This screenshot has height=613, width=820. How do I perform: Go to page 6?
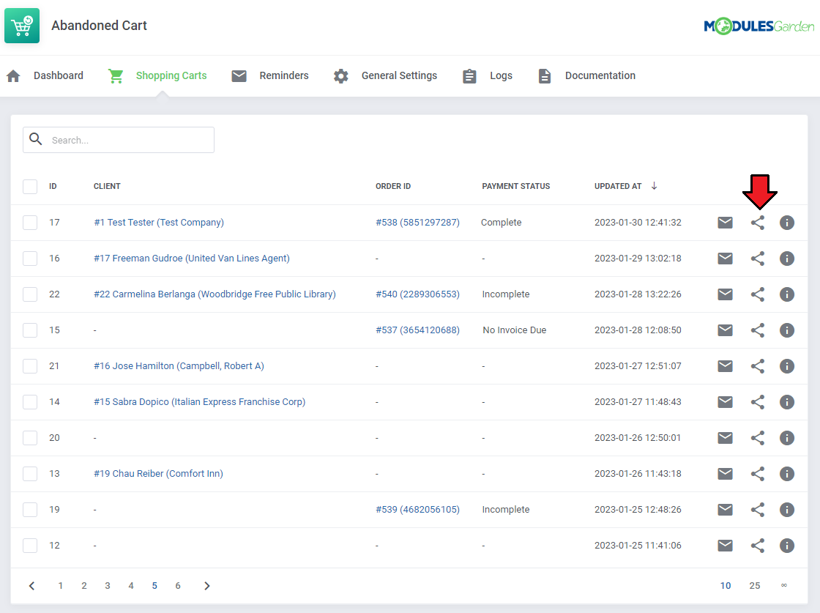178,586
